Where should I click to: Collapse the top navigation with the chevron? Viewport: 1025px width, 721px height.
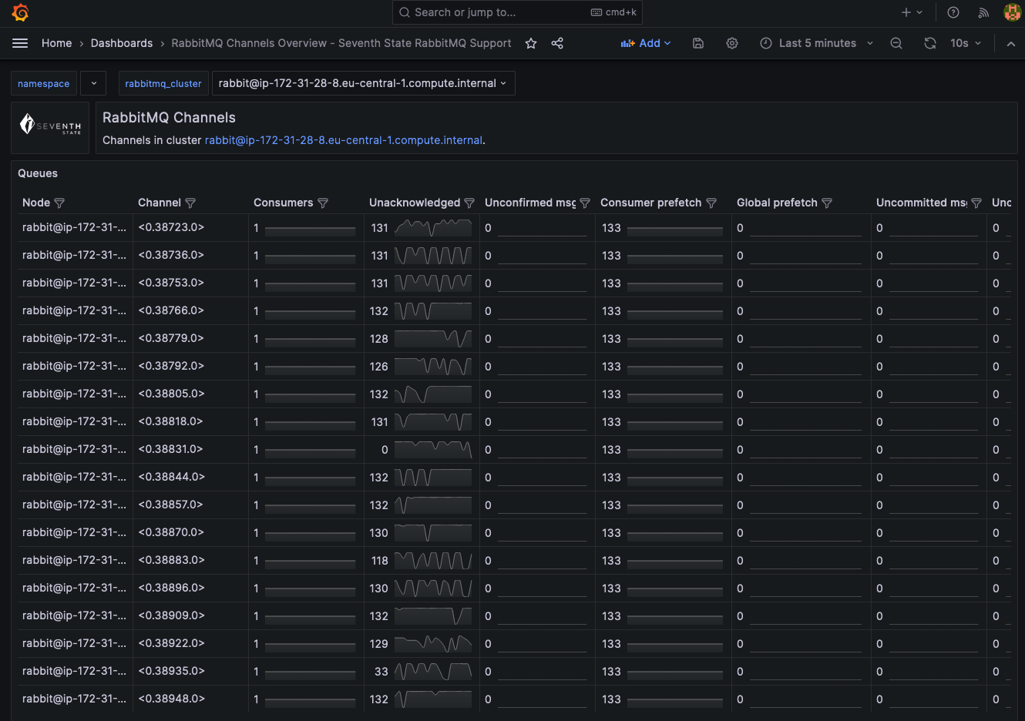tap(1010, 43)
